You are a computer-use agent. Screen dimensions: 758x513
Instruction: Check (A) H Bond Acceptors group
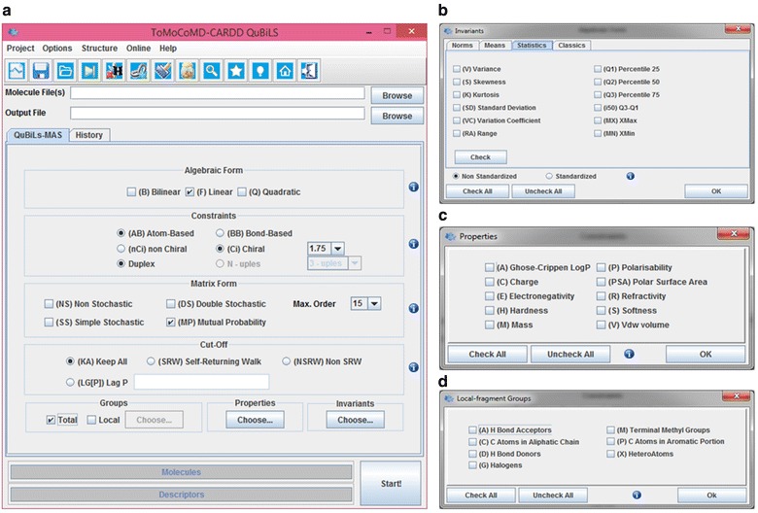pyautogui.click(x=472, y=429)
